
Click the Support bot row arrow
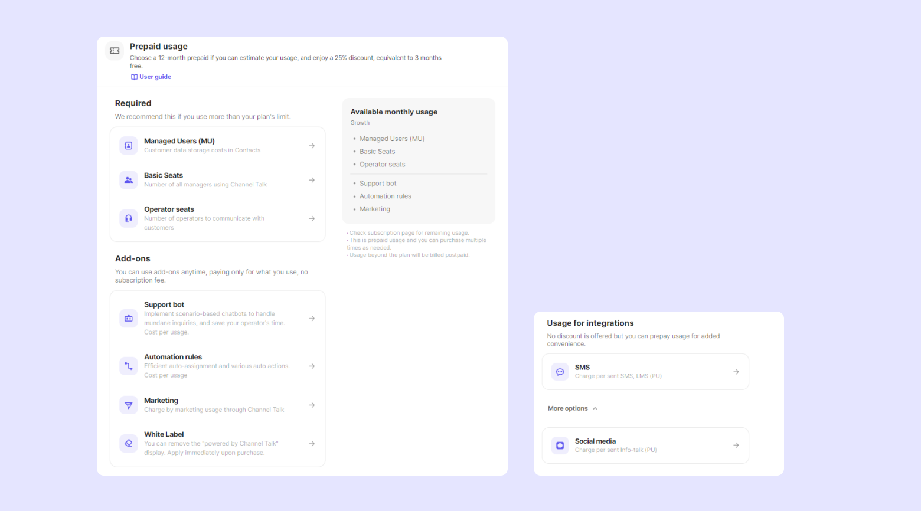[x=312, y=319]
